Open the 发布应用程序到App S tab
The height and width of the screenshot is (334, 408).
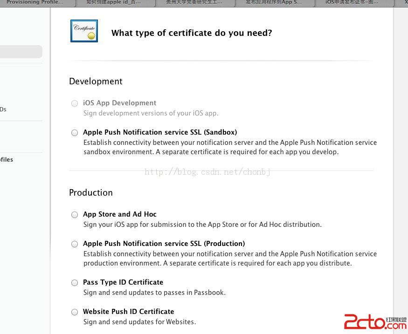(x=275, y=3)
